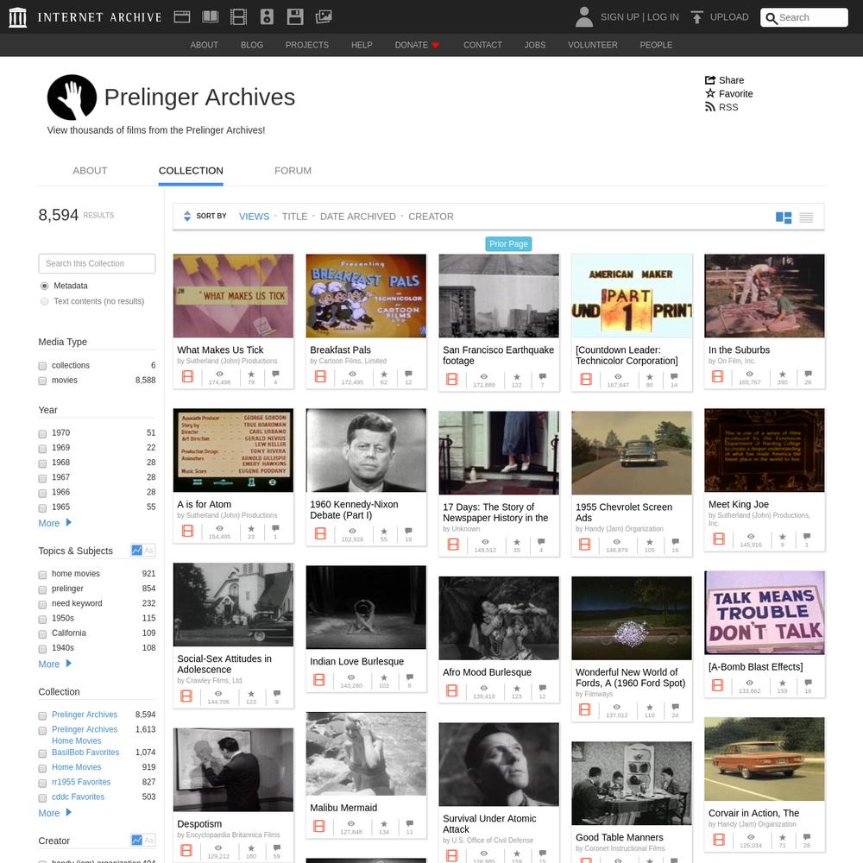Viewport: 863px width, 863px height.
Task: Click the RSS feed icon
Action: coord(710,107)
